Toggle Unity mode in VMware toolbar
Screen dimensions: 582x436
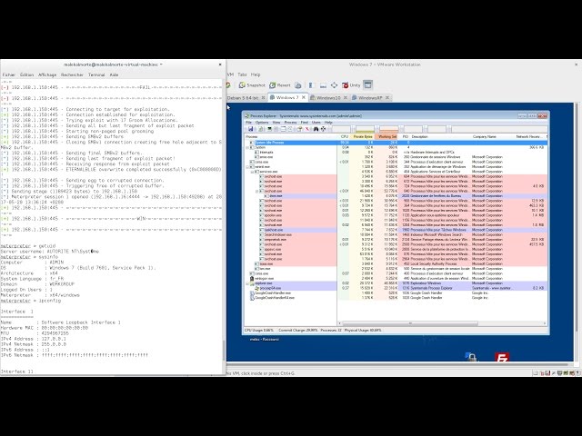[x=351, y=85]
